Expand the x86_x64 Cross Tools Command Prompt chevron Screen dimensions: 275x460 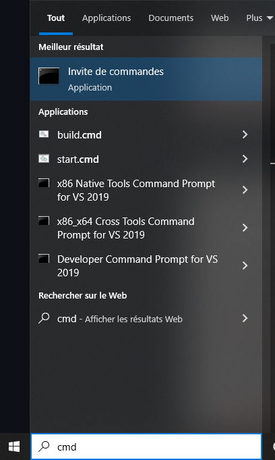(245, 228)
